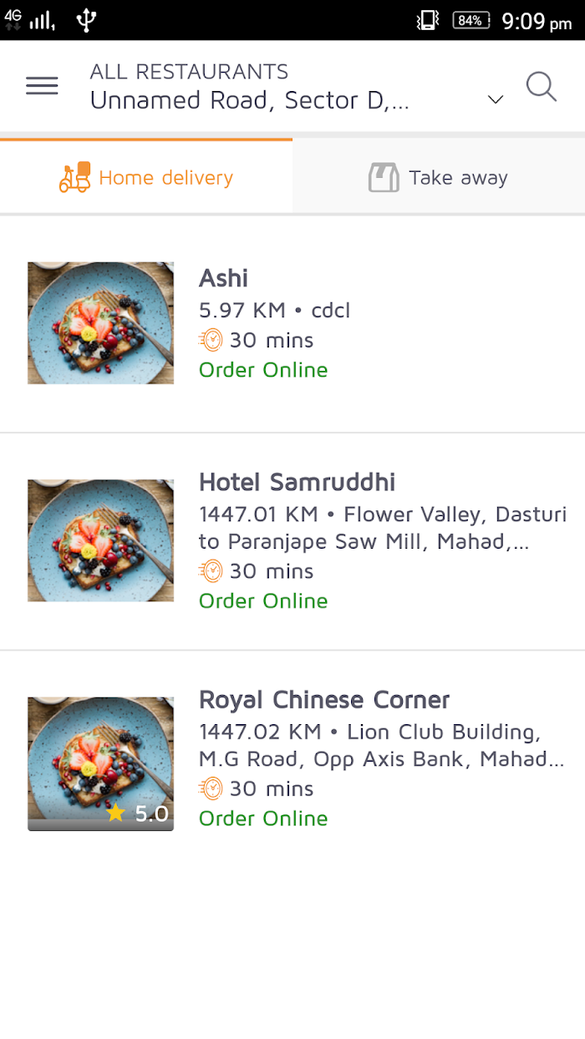Tap Order Online for Royal Chinese Corner

click(263, 819)
